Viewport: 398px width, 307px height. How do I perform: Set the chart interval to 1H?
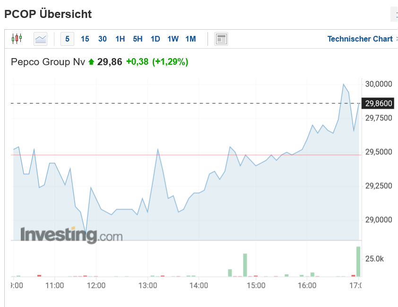pyautogui.click(x=120, y=39)
